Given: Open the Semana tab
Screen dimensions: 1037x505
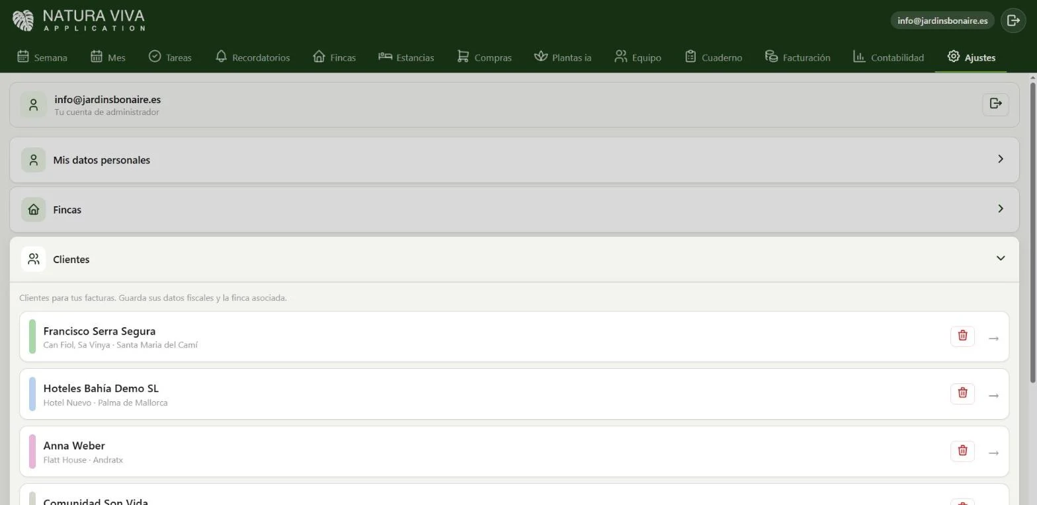Looking at the screenshot, I should pos(42,58).
